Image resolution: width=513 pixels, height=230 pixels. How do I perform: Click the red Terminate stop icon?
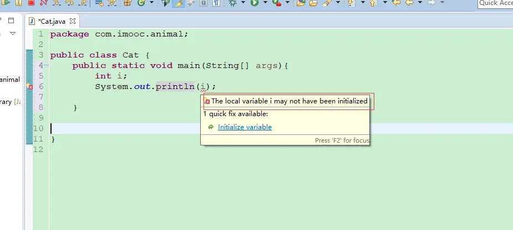click(x=31, y=3)
